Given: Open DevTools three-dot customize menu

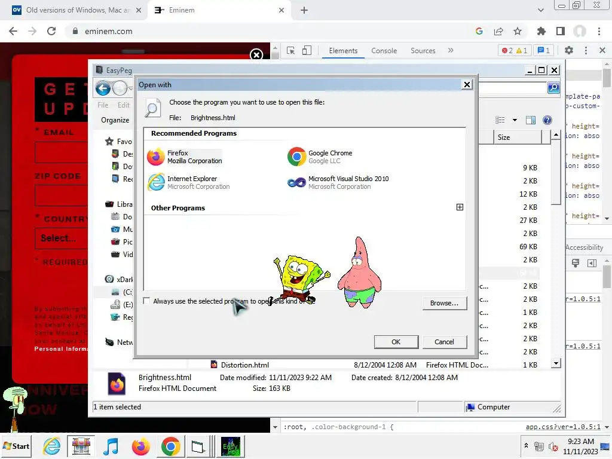Looking at the screenshot, I should click(x=586, y=50).
